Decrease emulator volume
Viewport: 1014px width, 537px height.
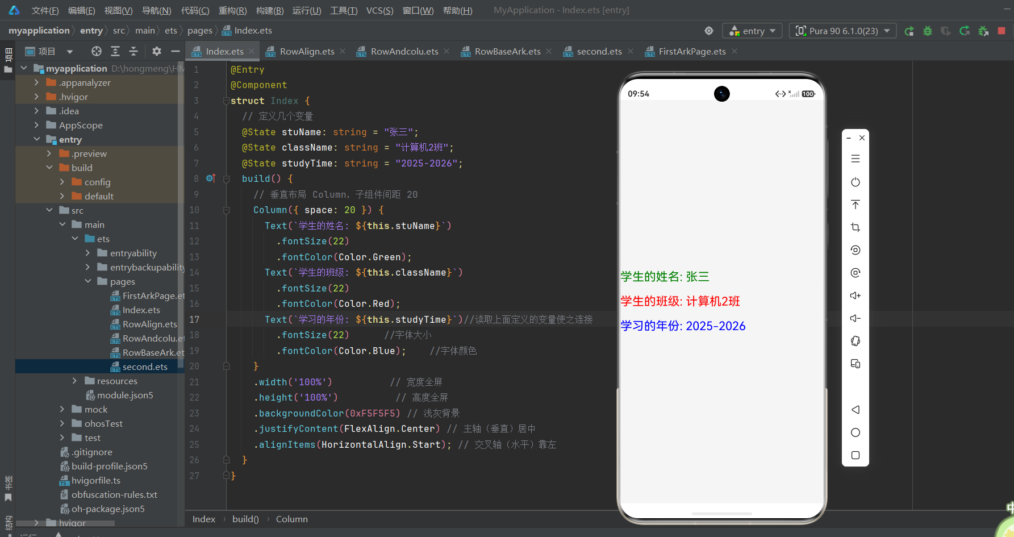pos(856,318)
